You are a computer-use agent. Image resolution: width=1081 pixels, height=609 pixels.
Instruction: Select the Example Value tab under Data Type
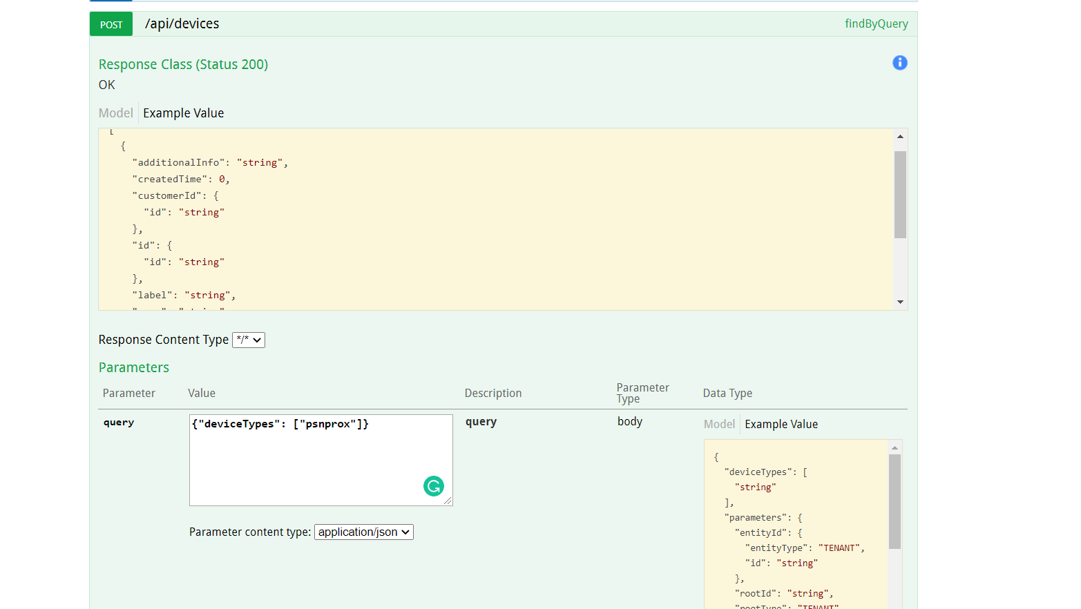tap(781, 424)
